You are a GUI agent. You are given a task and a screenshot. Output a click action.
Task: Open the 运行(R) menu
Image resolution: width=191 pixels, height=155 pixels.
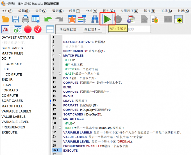pyautogui.click(x=150, y=11)
